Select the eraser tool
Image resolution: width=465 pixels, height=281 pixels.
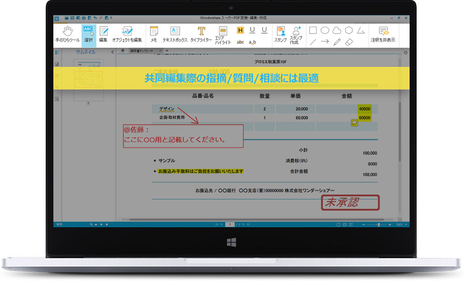[349, 42]
